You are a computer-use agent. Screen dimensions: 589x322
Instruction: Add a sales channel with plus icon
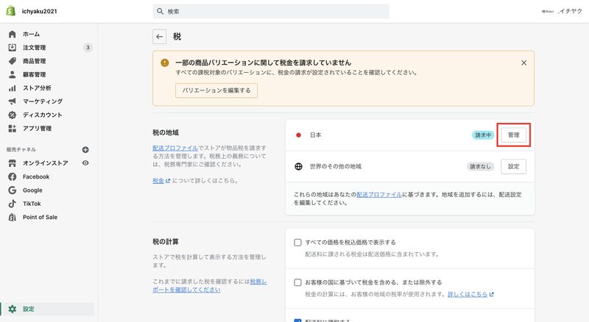(x=85, y=150)
